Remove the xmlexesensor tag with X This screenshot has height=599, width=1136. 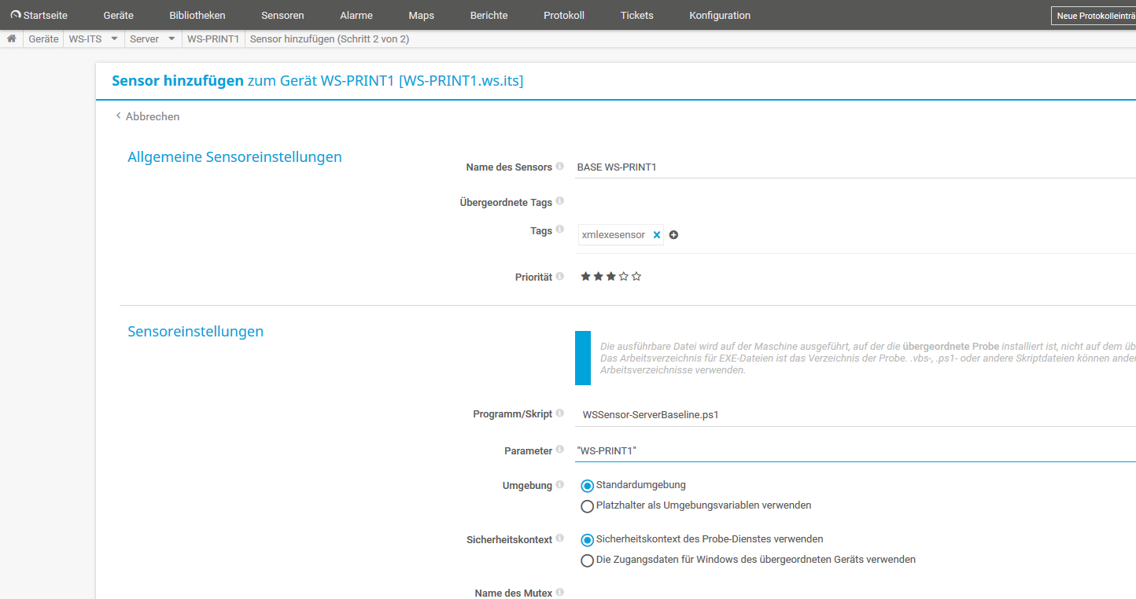click(x=657, y=235)
